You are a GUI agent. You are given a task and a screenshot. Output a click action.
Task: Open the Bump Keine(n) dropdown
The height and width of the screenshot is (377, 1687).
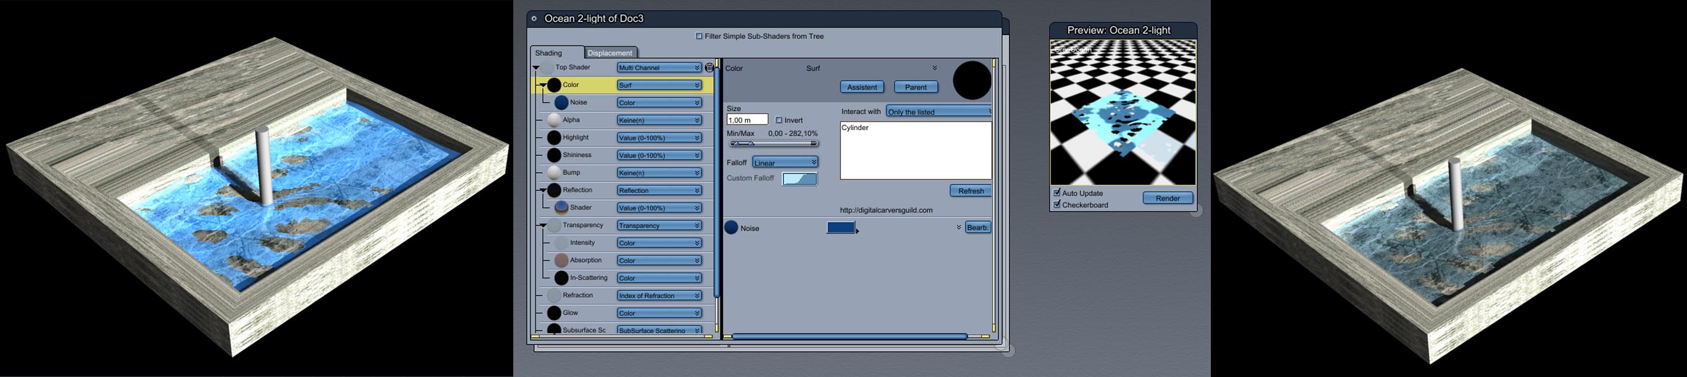(x=659, y=173)
